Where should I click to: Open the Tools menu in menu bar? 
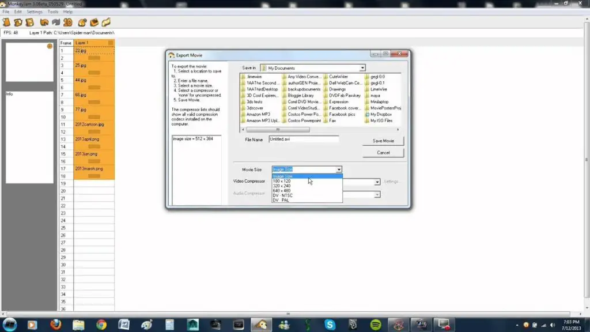[53, 12]
